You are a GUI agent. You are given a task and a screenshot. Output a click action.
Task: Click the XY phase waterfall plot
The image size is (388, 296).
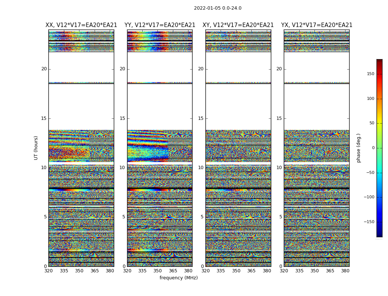pos(238,148)
